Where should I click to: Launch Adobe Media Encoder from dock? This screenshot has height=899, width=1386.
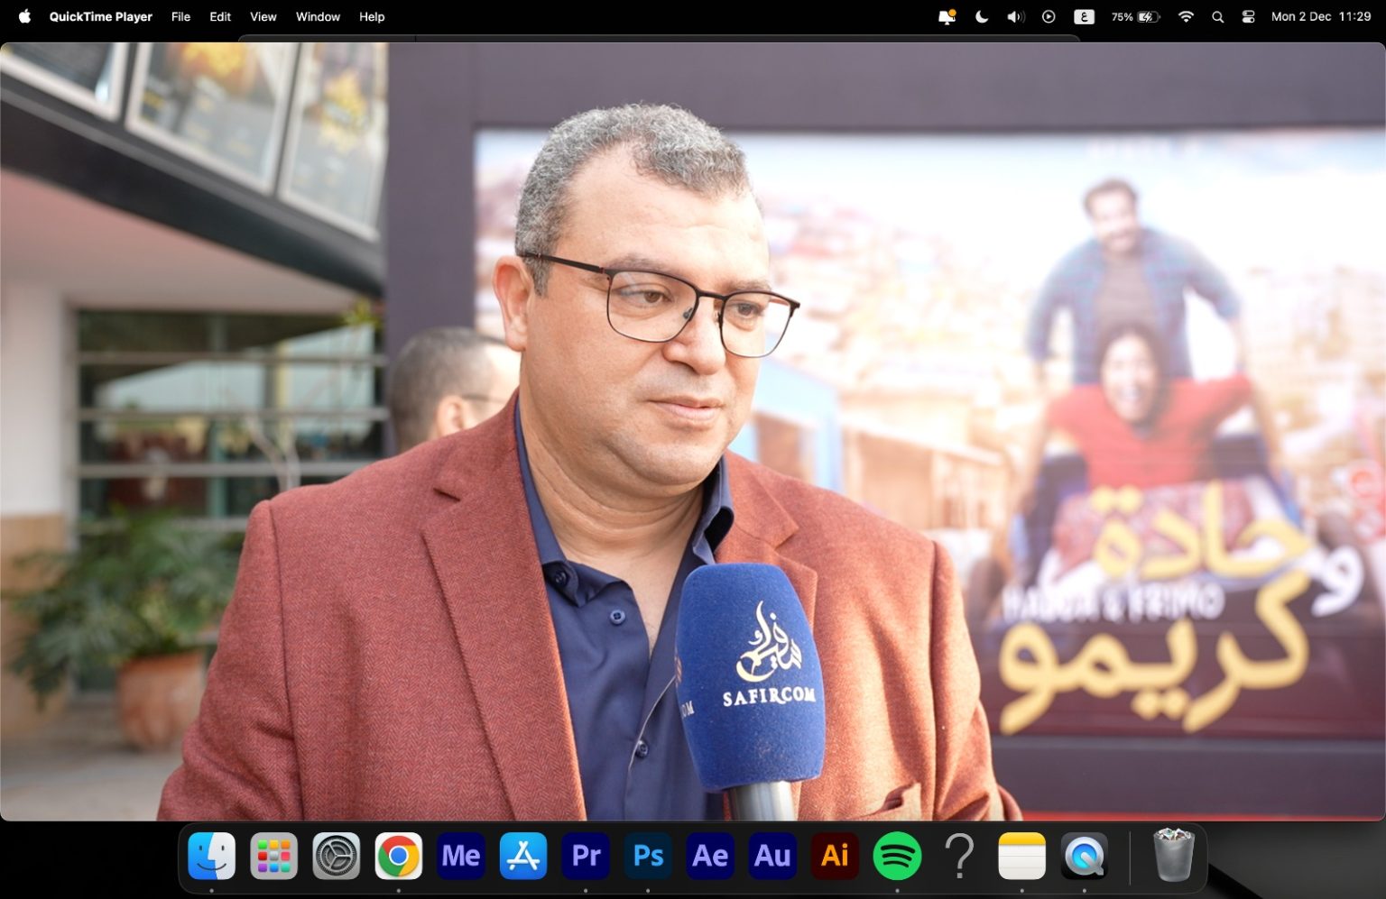[x=460, y=855]
